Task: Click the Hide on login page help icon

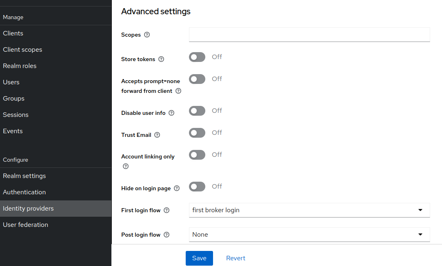Action: [x=176, y=188]
